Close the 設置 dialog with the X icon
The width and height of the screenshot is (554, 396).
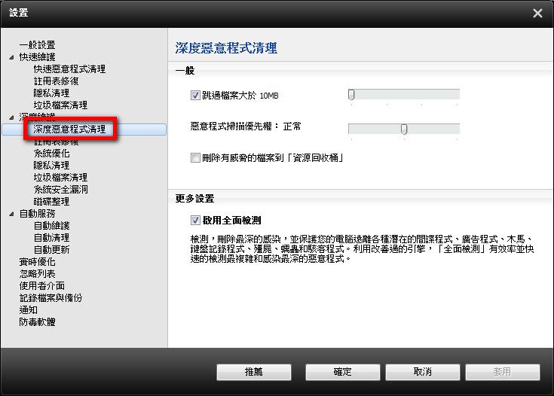(537, 13)
